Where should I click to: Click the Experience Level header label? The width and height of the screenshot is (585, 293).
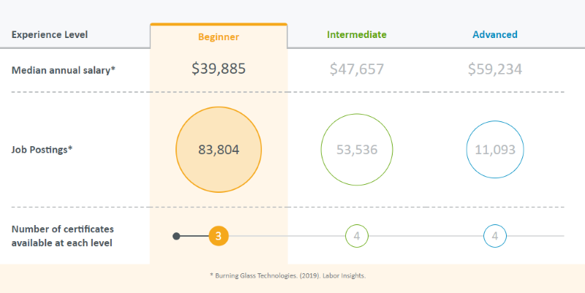click(50, 34)
